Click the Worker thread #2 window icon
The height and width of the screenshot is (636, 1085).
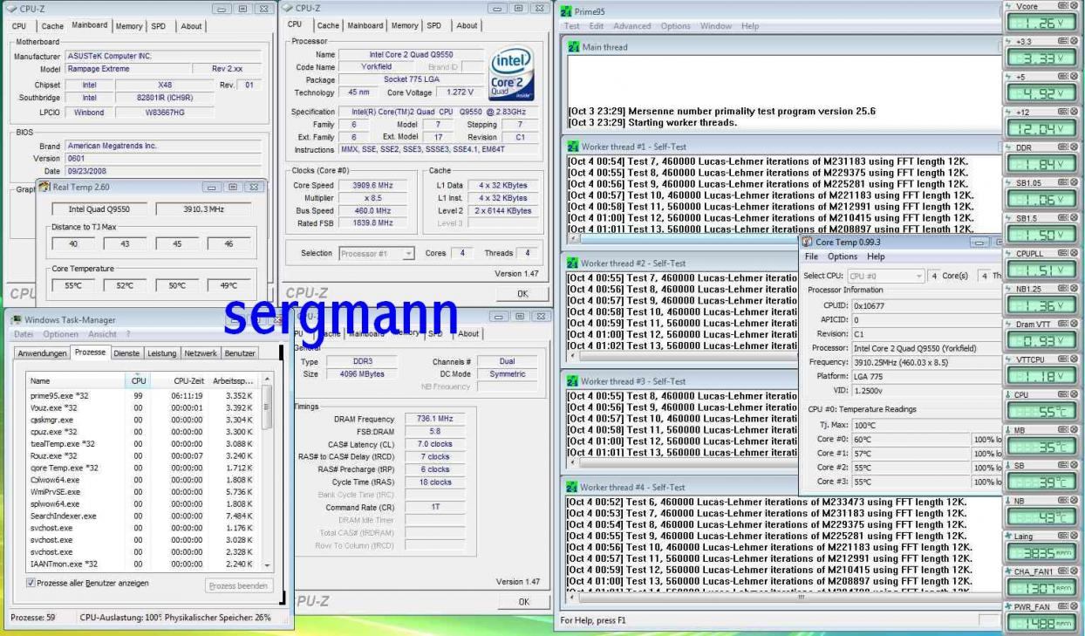pyautogui.click(x=573, y=263)
